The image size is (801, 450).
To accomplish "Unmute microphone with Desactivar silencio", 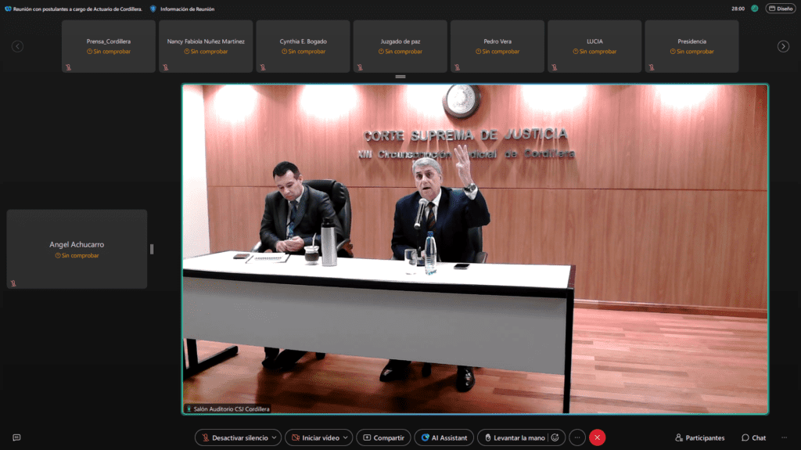I will click(x=233, y=437).
